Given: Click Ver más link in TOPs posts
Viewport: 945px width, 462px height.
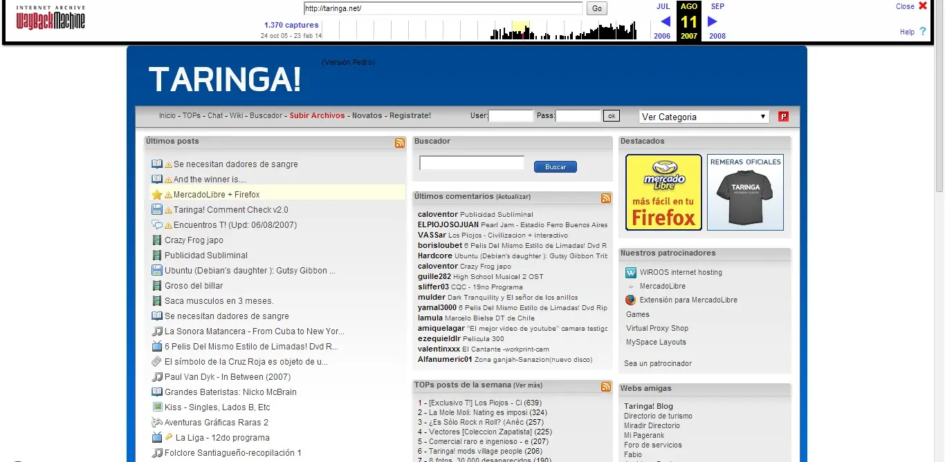Looking at the screenshot, I should point(528,385).
